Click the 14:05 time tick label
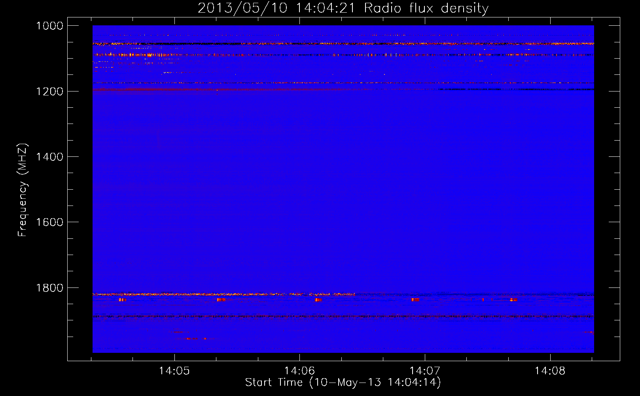 point(174,371)
